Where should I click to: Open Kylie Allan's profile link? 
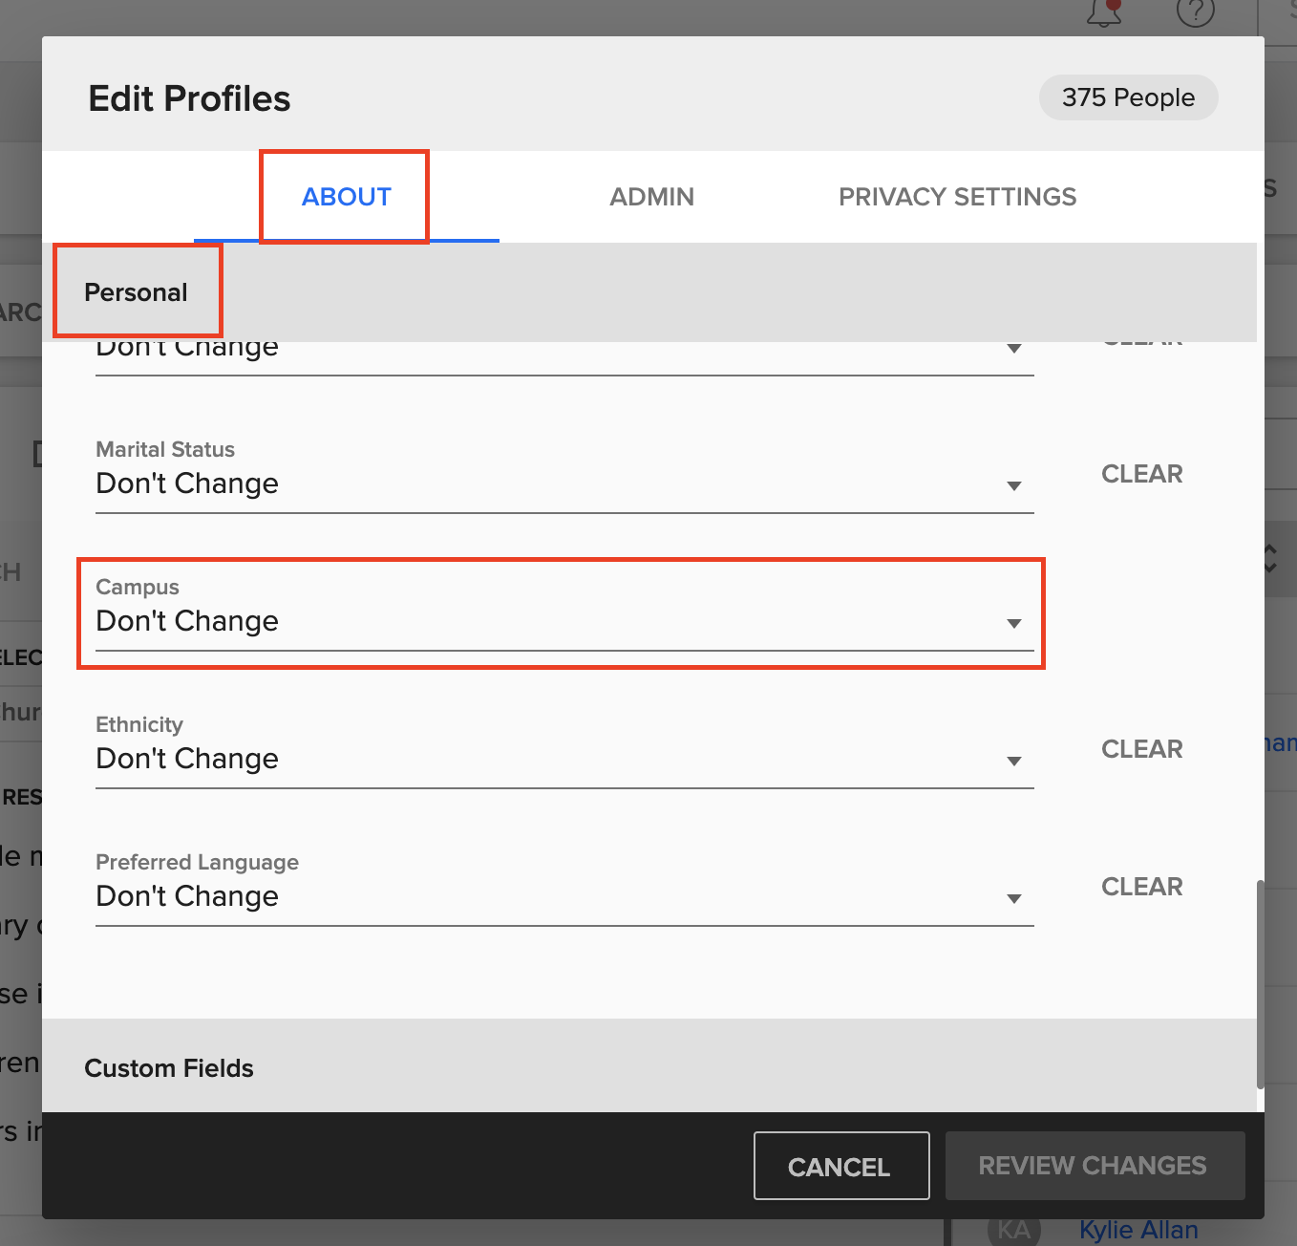[x=1138, y=1229]
